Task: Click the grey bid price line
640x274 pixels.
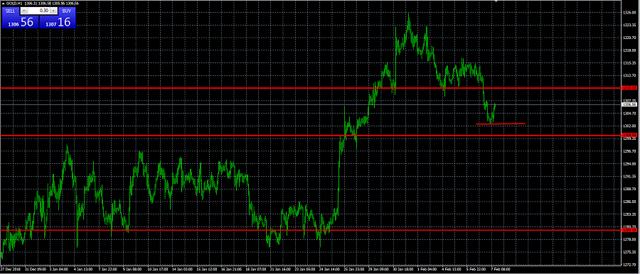Action: (x=310, y=105)
